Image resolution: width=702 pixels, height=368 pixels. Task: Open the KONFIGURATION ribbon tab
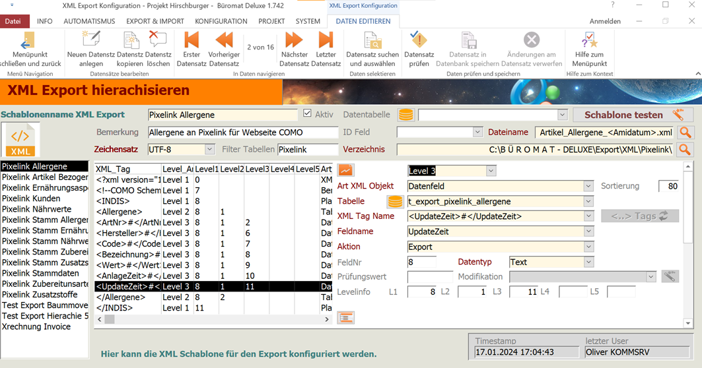click(x=221, y=21)
